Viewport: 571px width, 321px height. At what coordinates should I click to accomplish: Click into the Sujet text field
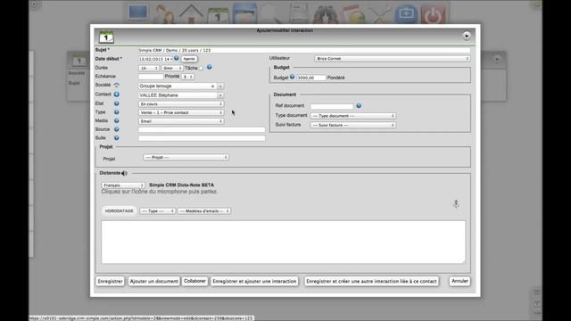[304, 50]
